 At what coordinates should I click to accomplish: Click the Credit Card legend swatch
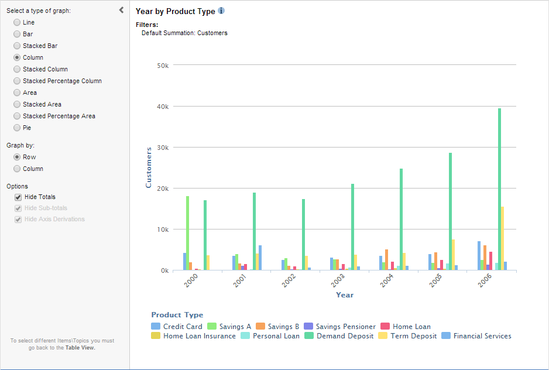(155, 327)
